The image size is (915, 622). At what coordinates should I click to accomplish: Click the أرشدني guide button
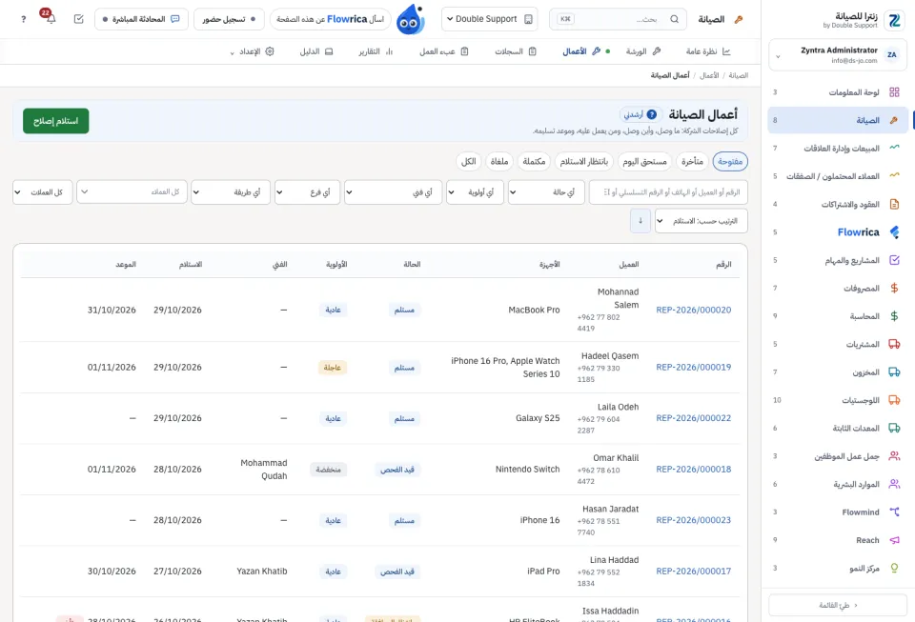click(x=640, y=114)
